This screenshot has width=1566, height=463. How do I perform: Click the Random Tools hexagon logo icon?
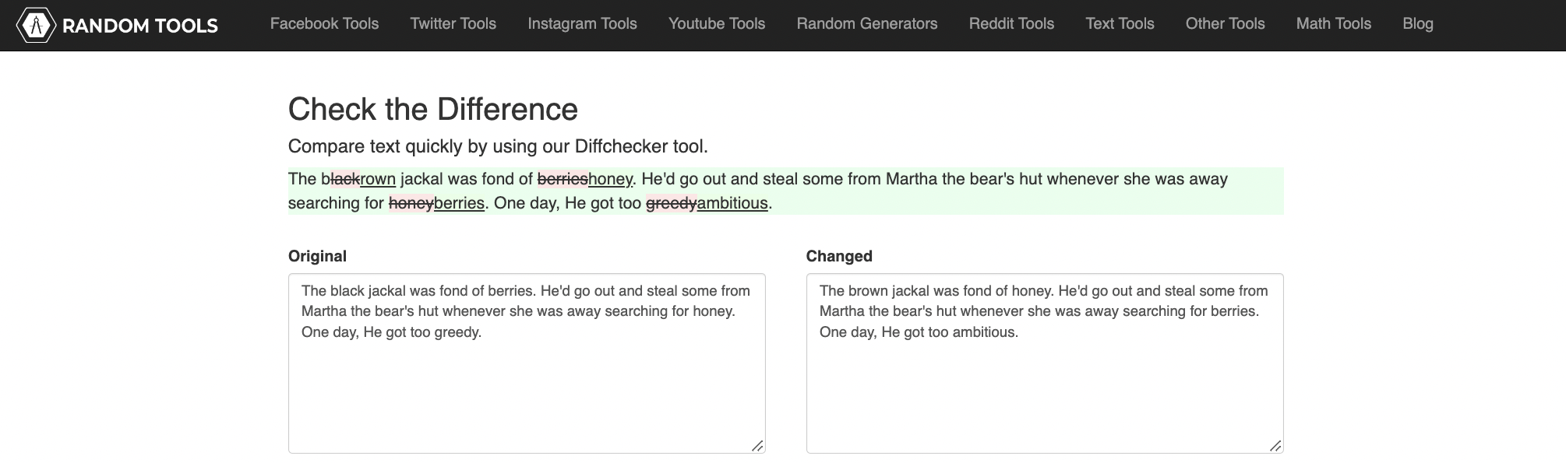[35, 26]
